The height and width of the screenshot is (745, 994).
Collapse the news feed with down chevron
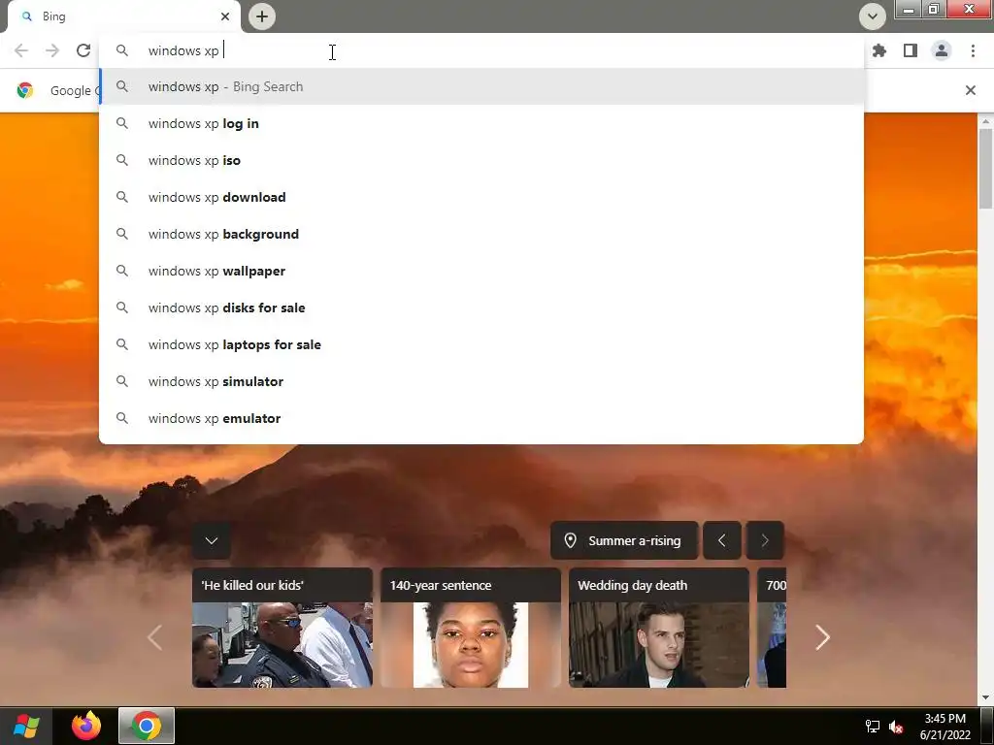pyautogui.click(x=212, y=540)
